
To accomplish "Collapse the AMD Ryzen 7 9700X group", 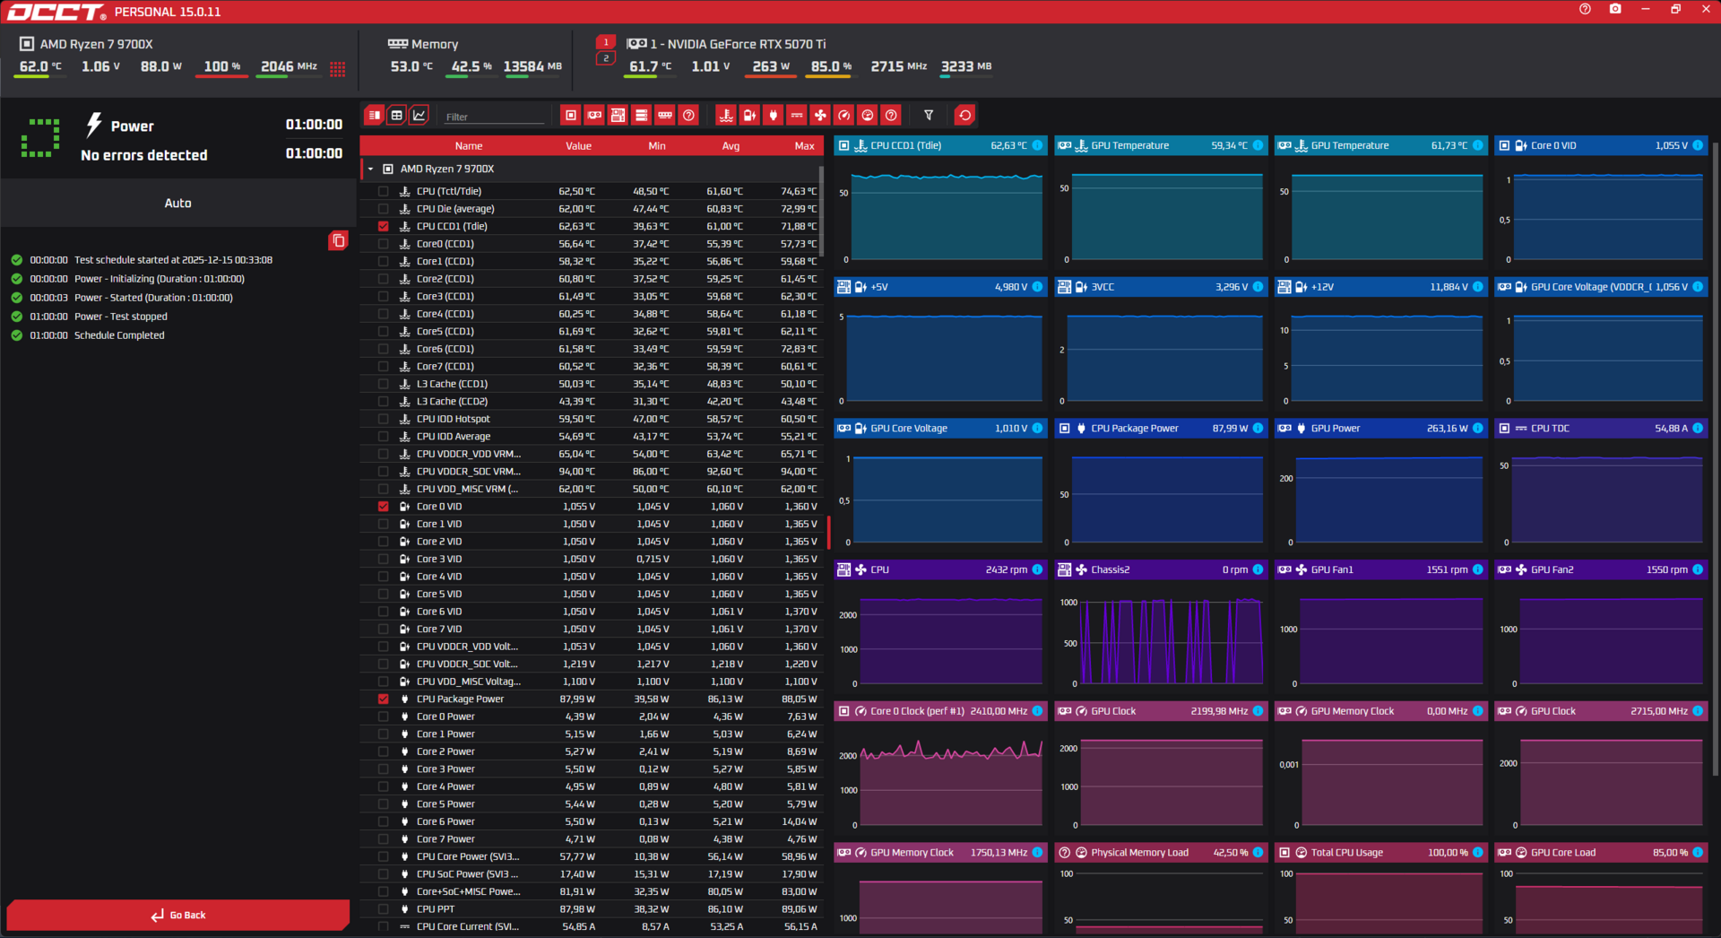I will pyautogui.click(x=370, y=169).
